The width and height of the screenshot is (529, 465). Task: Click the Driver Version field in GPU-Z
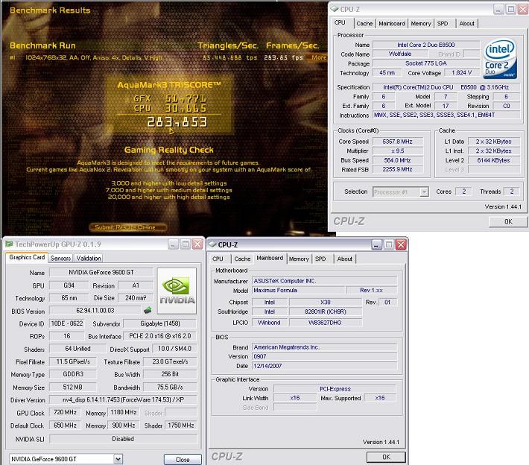pos(123,399)
